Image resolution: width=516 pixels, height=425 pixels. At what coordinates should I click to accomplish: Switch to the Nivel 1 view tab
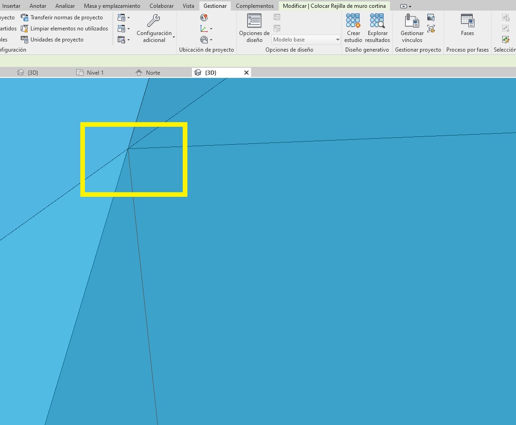click(x=95, y=73)
